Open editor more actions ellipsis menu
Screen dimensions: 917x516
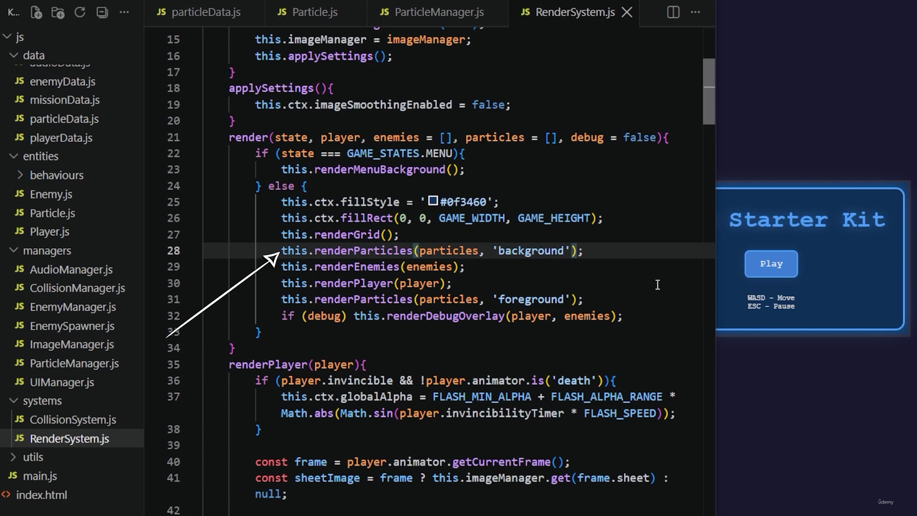tap(695, 12)
